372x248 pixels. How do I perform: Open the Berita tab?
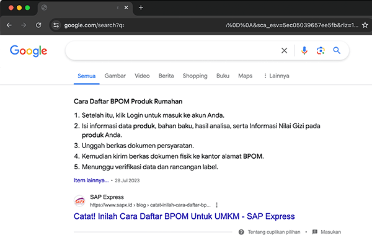coord(166,76)
